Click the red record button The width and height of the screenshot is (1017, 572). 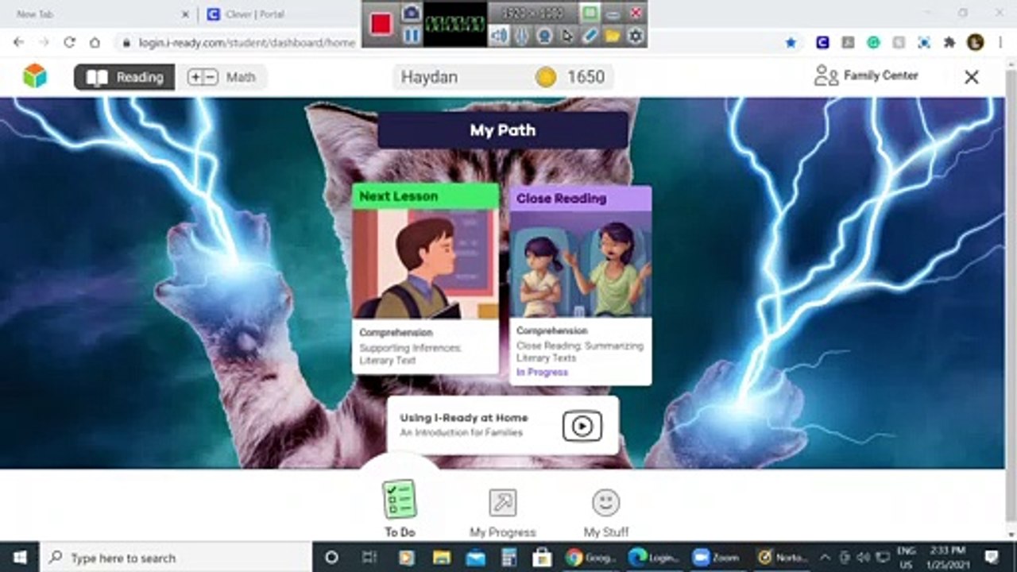(381, 24)
